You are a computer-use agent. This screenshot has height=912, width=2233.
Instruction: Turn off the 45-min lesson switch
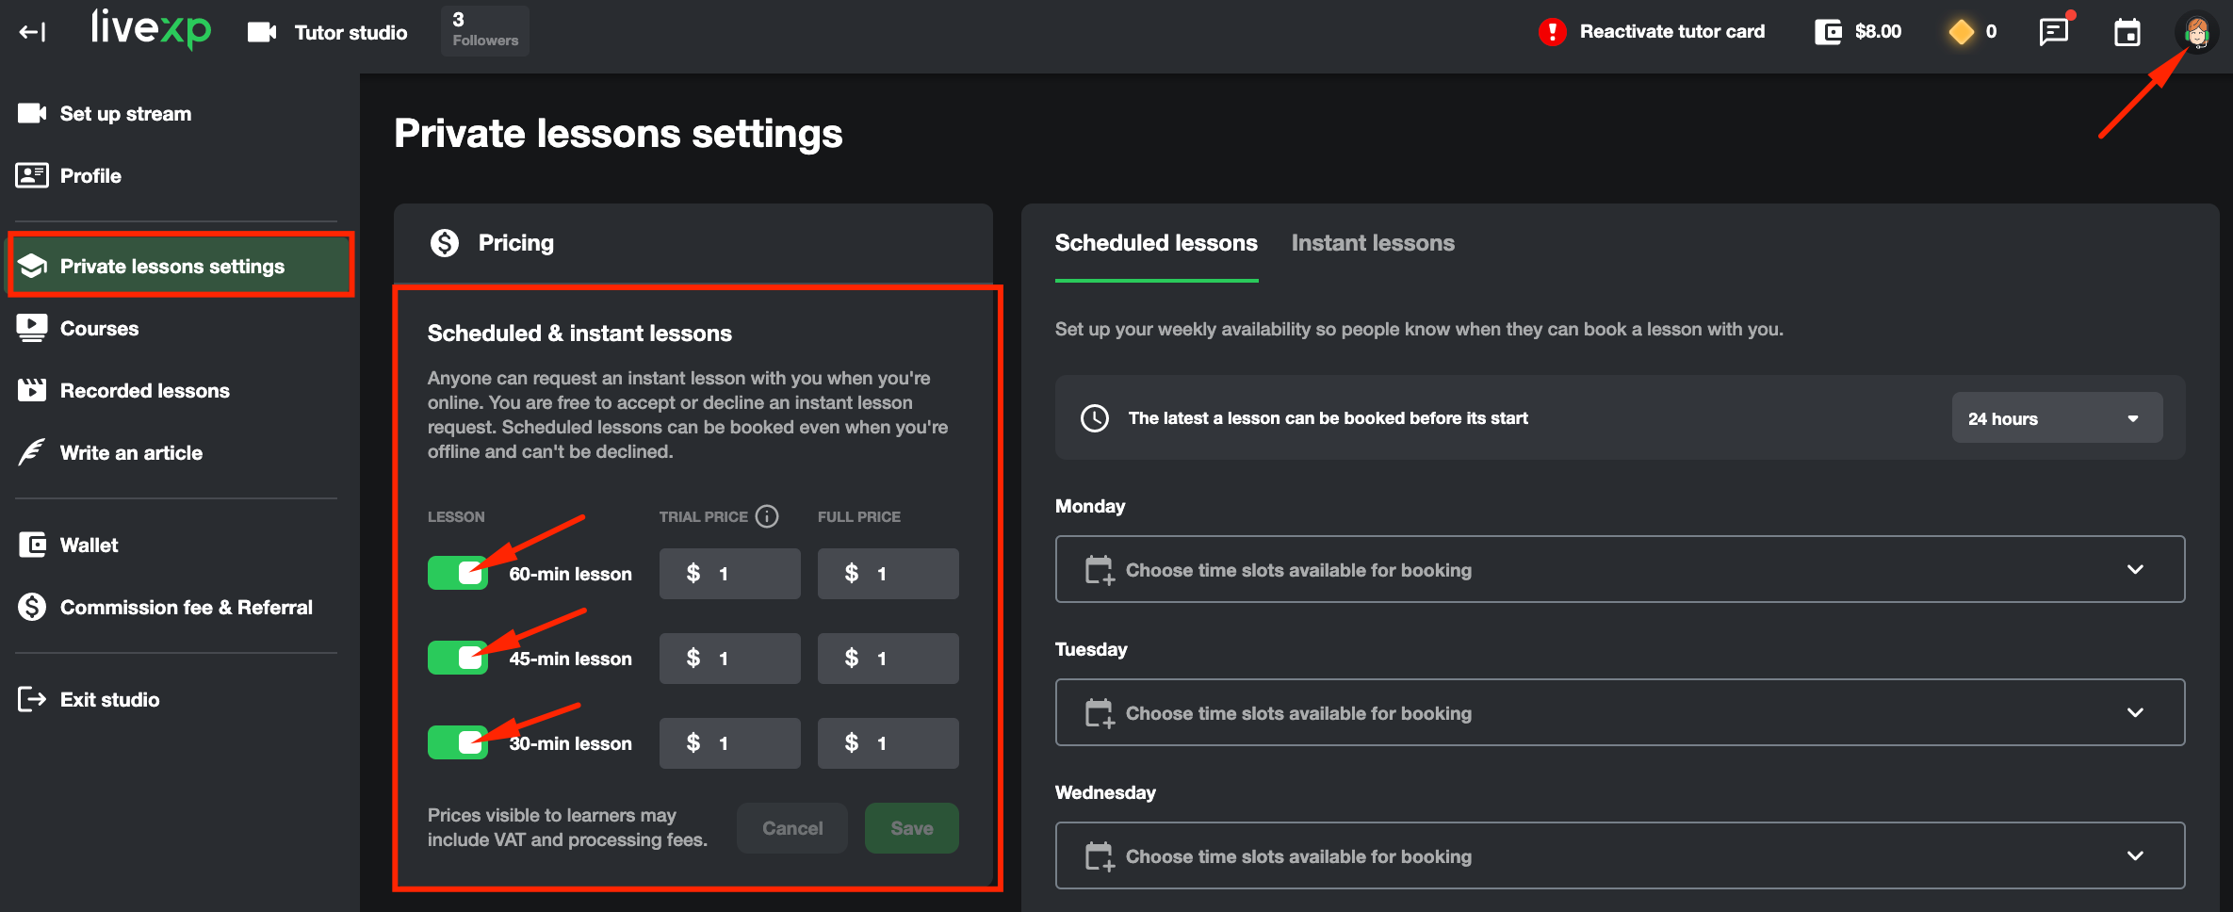[458, 658]
